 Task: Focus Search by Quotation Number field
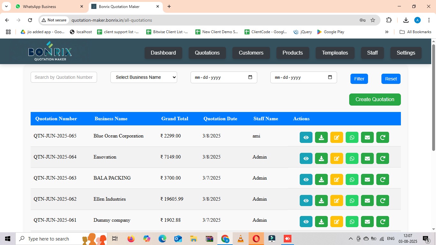tap(64, 77)
